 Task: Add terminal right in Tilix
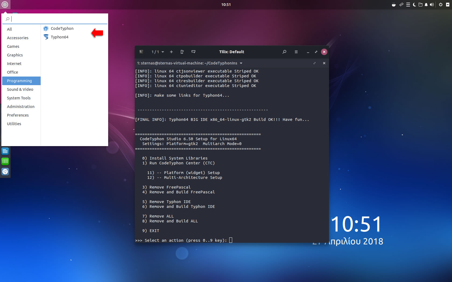tap(182, 52)
